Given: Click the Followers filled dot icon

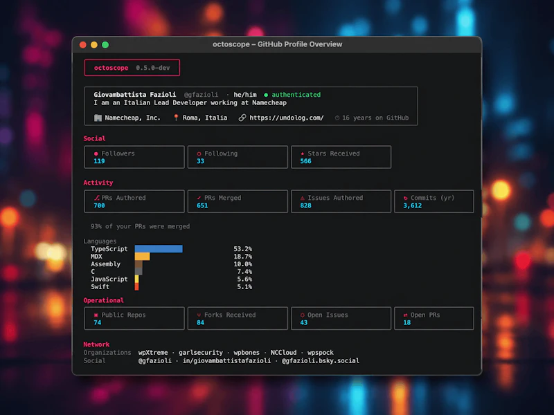Looking at the screenshot, I should (96, 154).
